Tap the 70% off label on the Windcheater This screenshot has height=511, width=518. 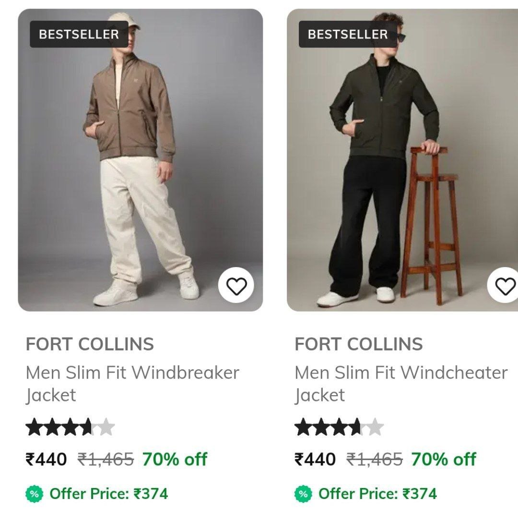click(x=444, y=459)
